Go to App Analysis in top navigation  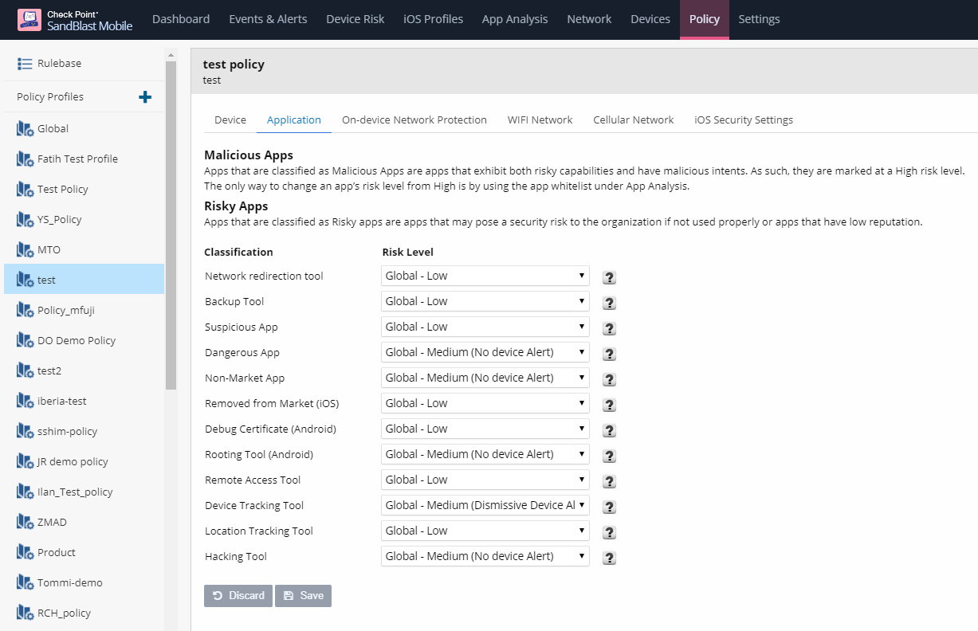pyautogui.click(x=515, y=19)
